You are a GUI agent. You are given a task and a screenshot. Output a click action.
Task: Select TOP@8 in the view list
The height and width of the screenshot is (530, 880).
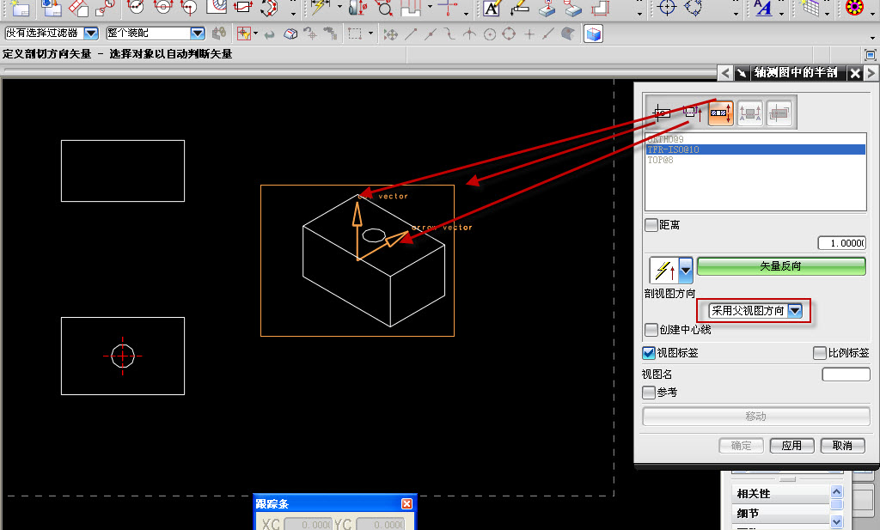(x=756, y=161)
